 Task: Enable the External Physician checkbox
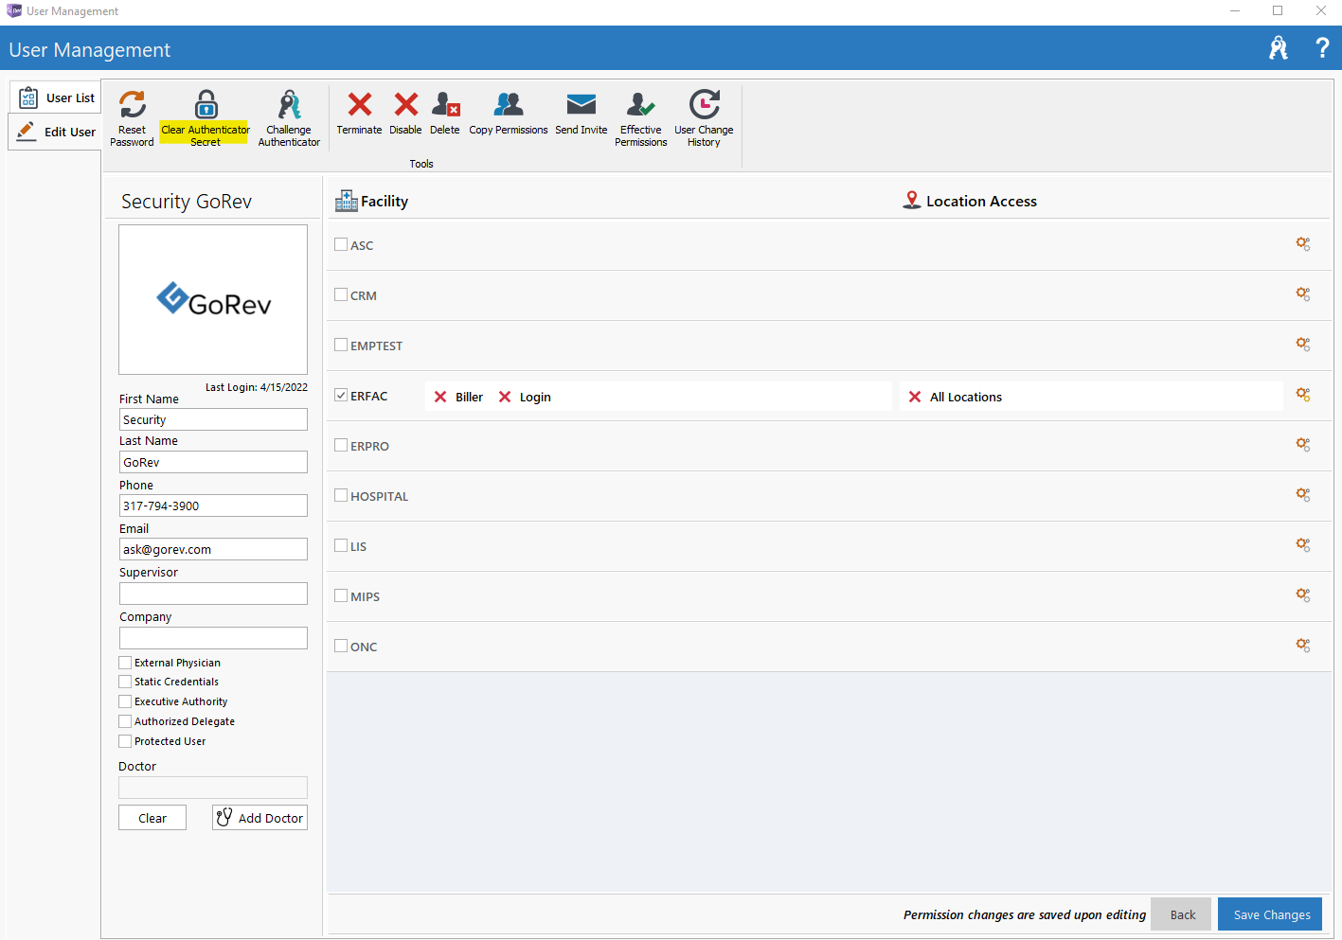(125, 663)
